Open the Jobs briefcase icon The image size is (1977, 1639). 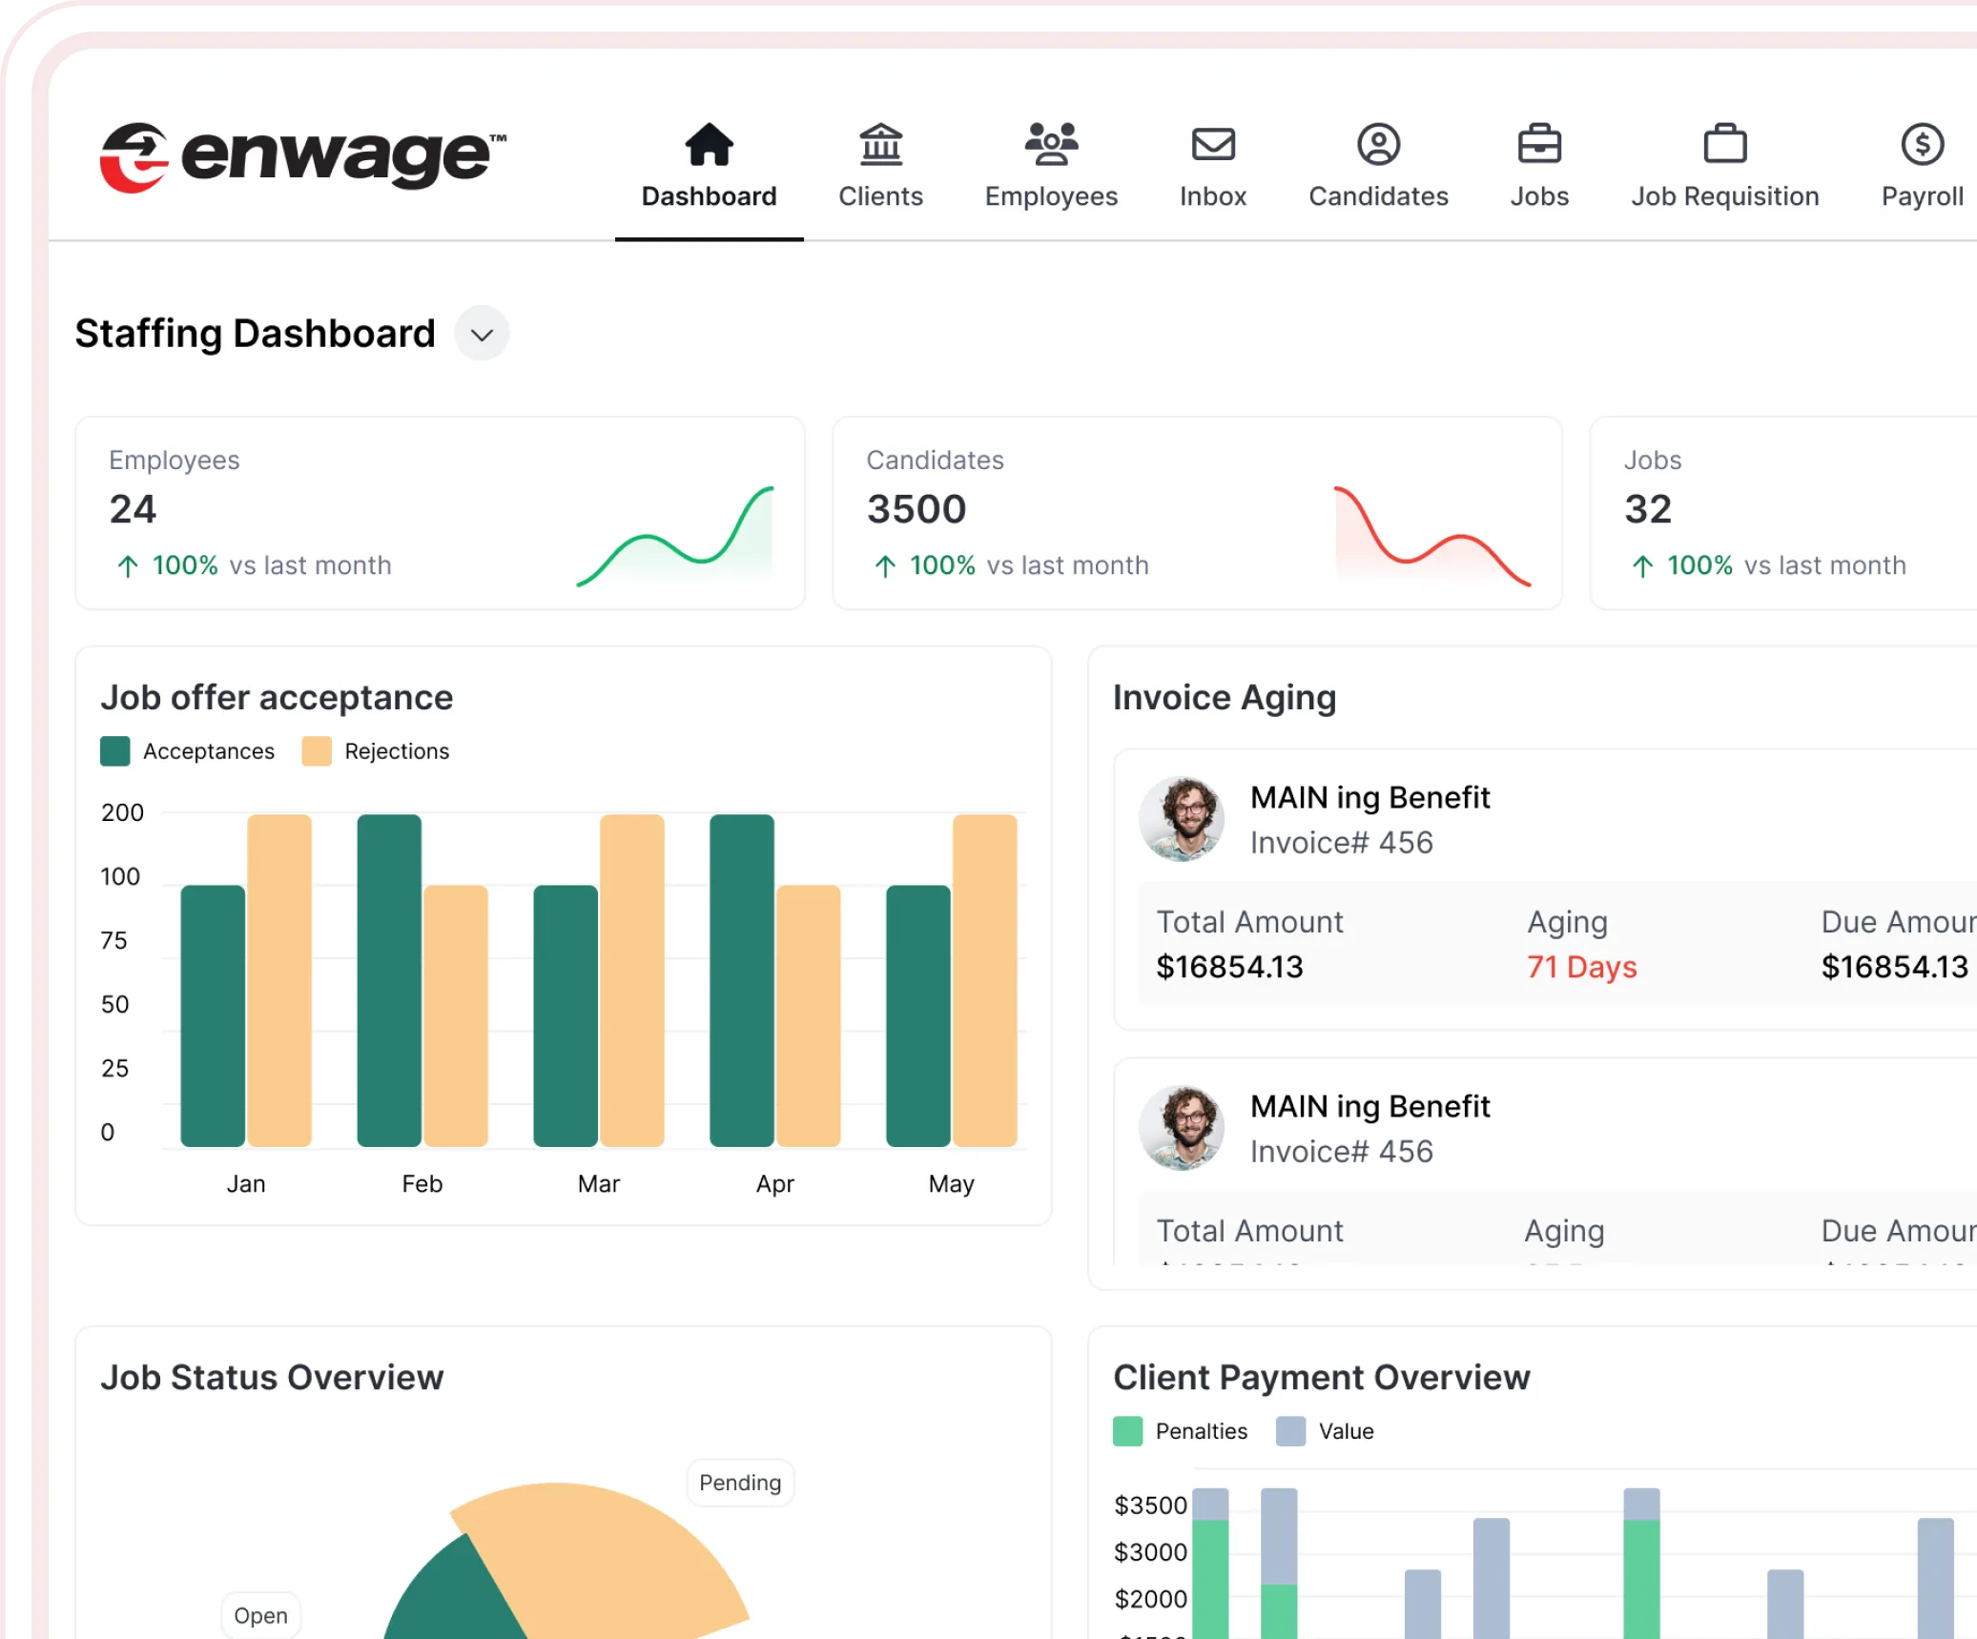1538,145
